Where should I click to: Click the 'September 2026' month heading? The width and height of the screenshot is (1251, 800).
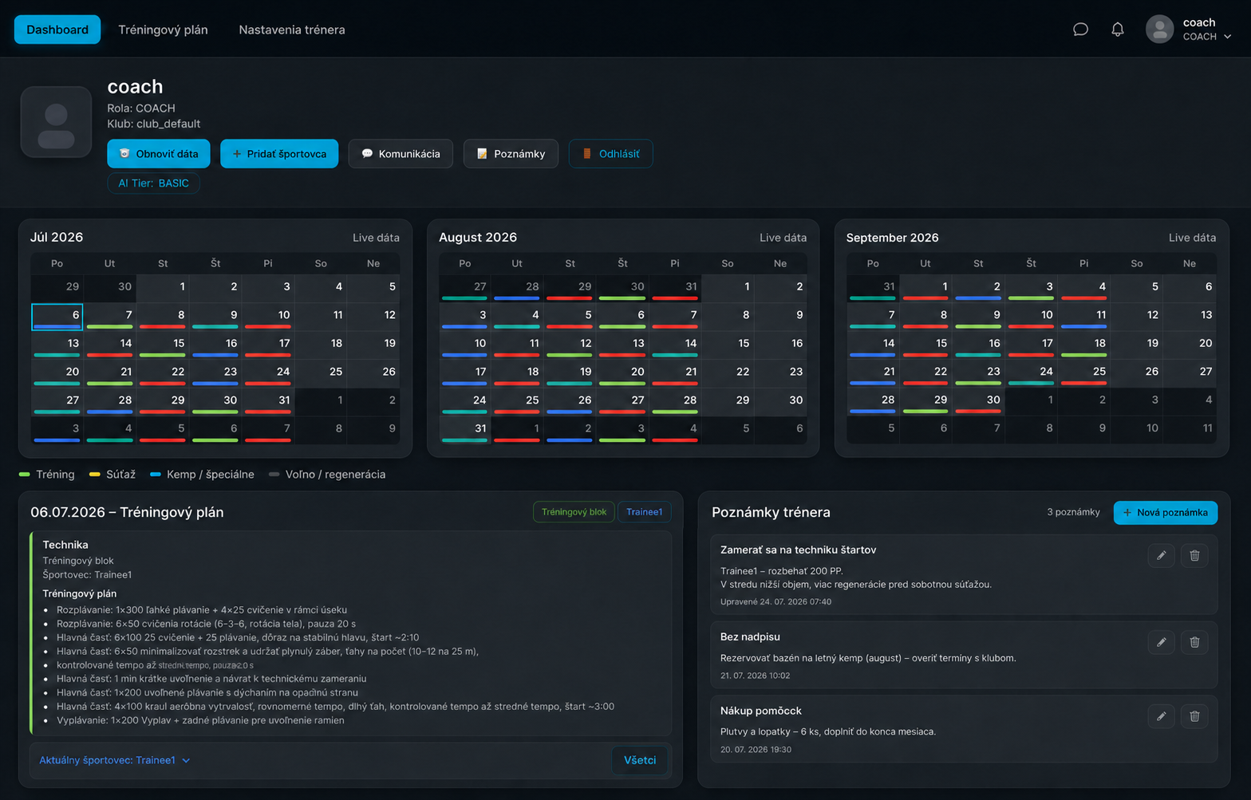click(892, 238)
